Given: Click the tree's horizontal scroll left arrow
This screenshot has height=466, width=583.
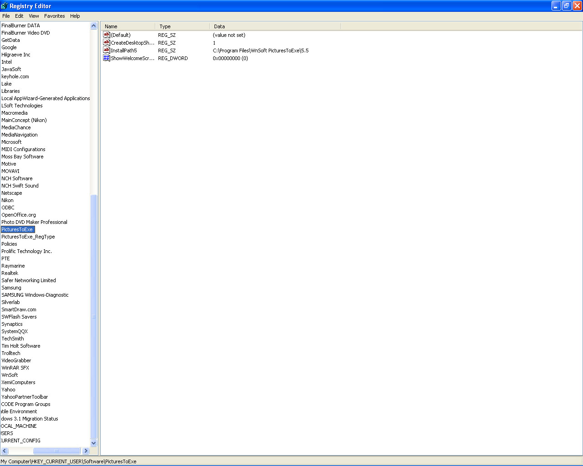Looking at the screenshot, I should point(5,451).
